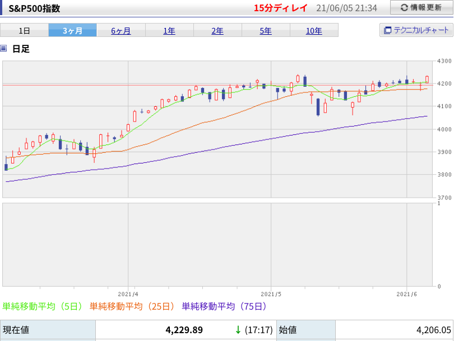Click the 単純移動平均(5日) legend label
Screen dimensions: 454x341
point(43,306)
